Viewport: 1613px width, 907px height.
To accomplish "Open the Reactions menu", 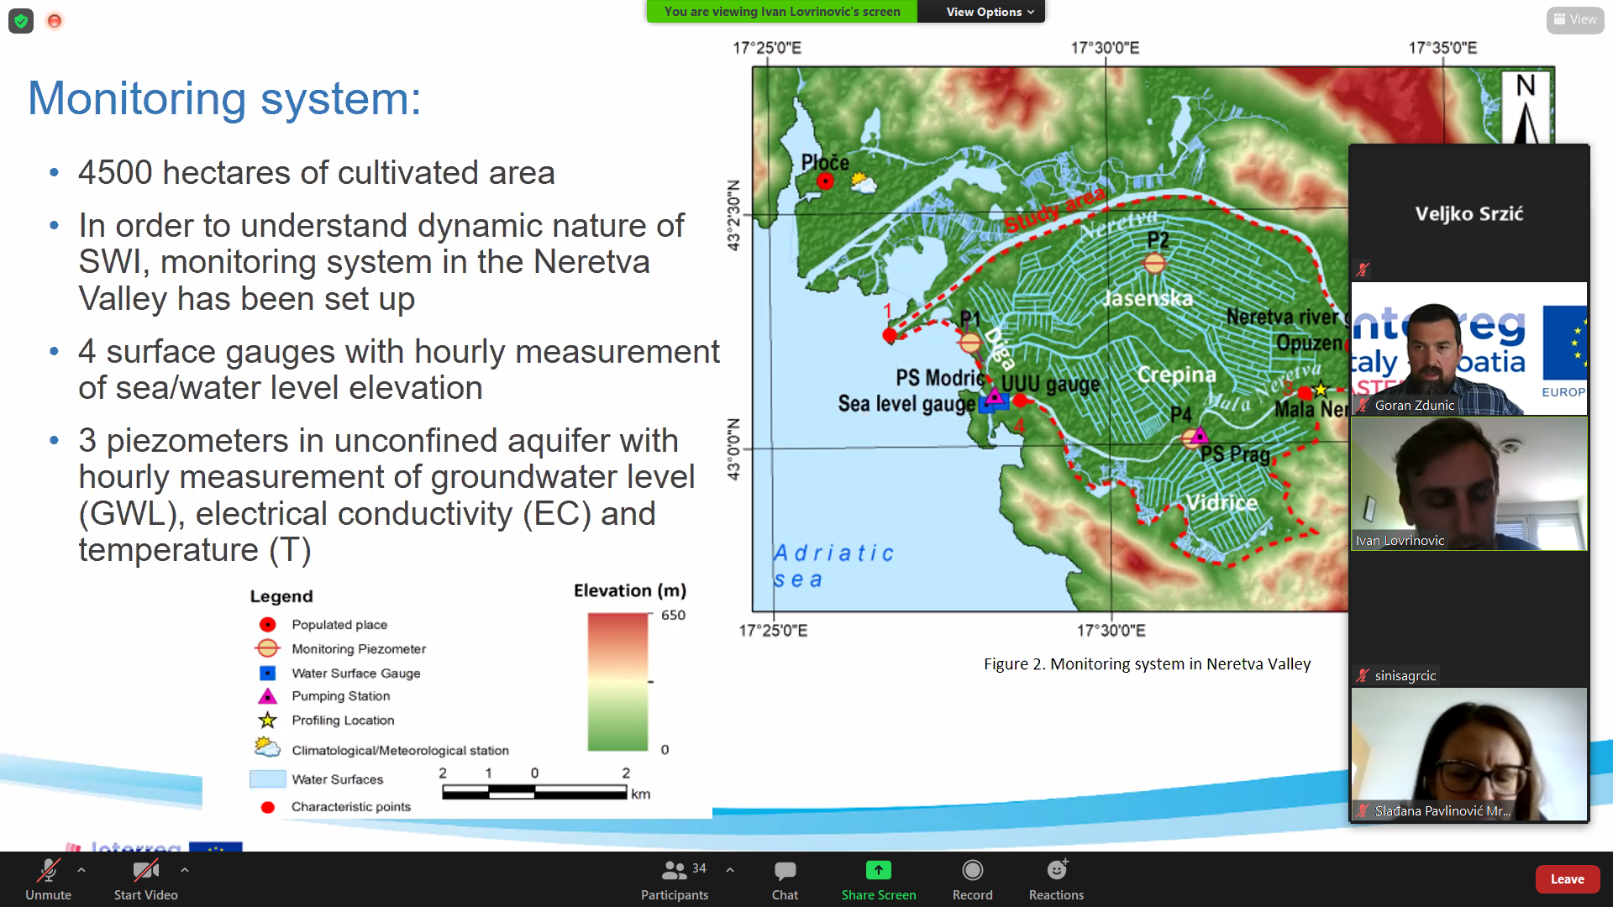I will pyautogui.click(x=1056, y=871).
